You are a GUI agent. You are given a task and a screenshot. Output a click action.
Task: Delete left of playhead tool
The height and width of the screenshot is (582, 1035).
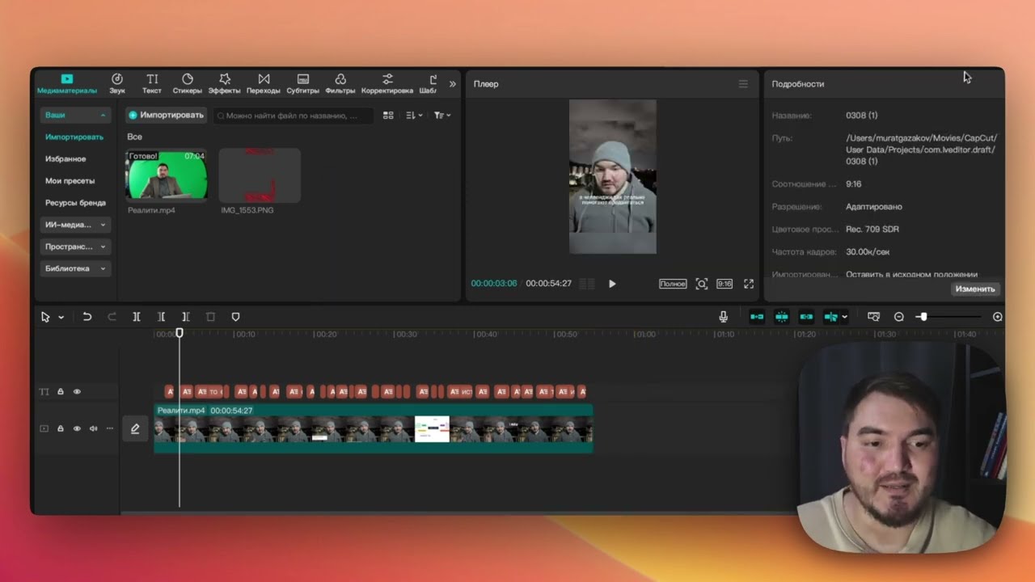click(x=162, y=317)
